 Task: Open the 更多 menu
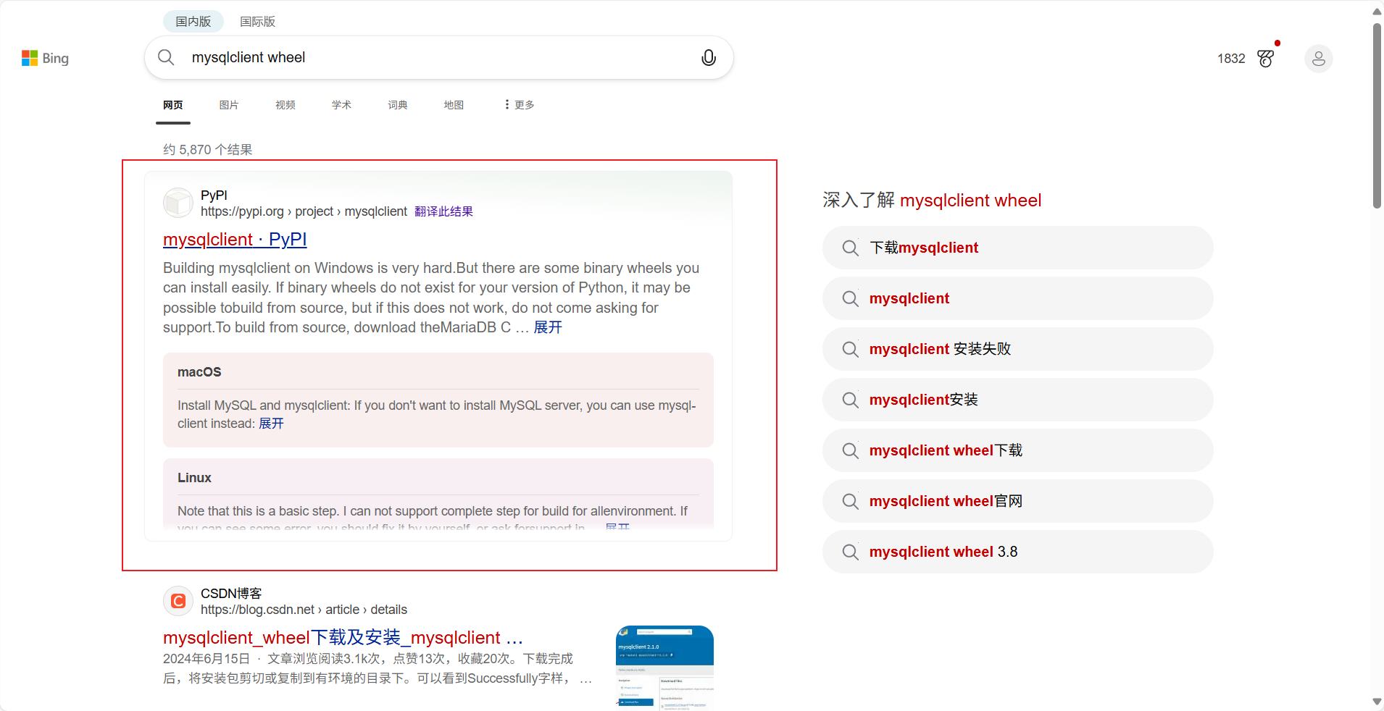(520, 105)
